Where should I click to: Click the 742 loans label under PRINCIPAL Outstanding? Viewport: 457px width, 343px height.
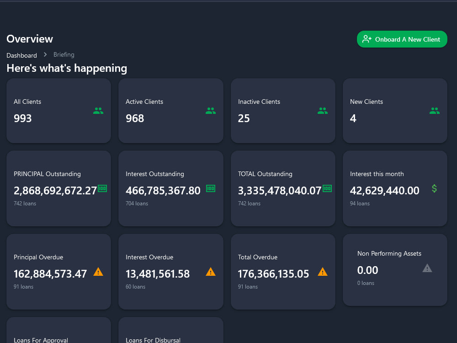pos(25,204)
